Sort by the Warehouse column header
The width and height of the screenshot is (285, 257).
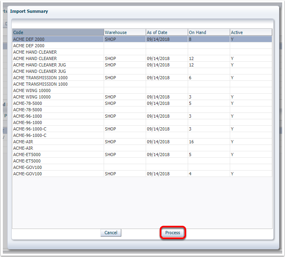pos(125,32)
